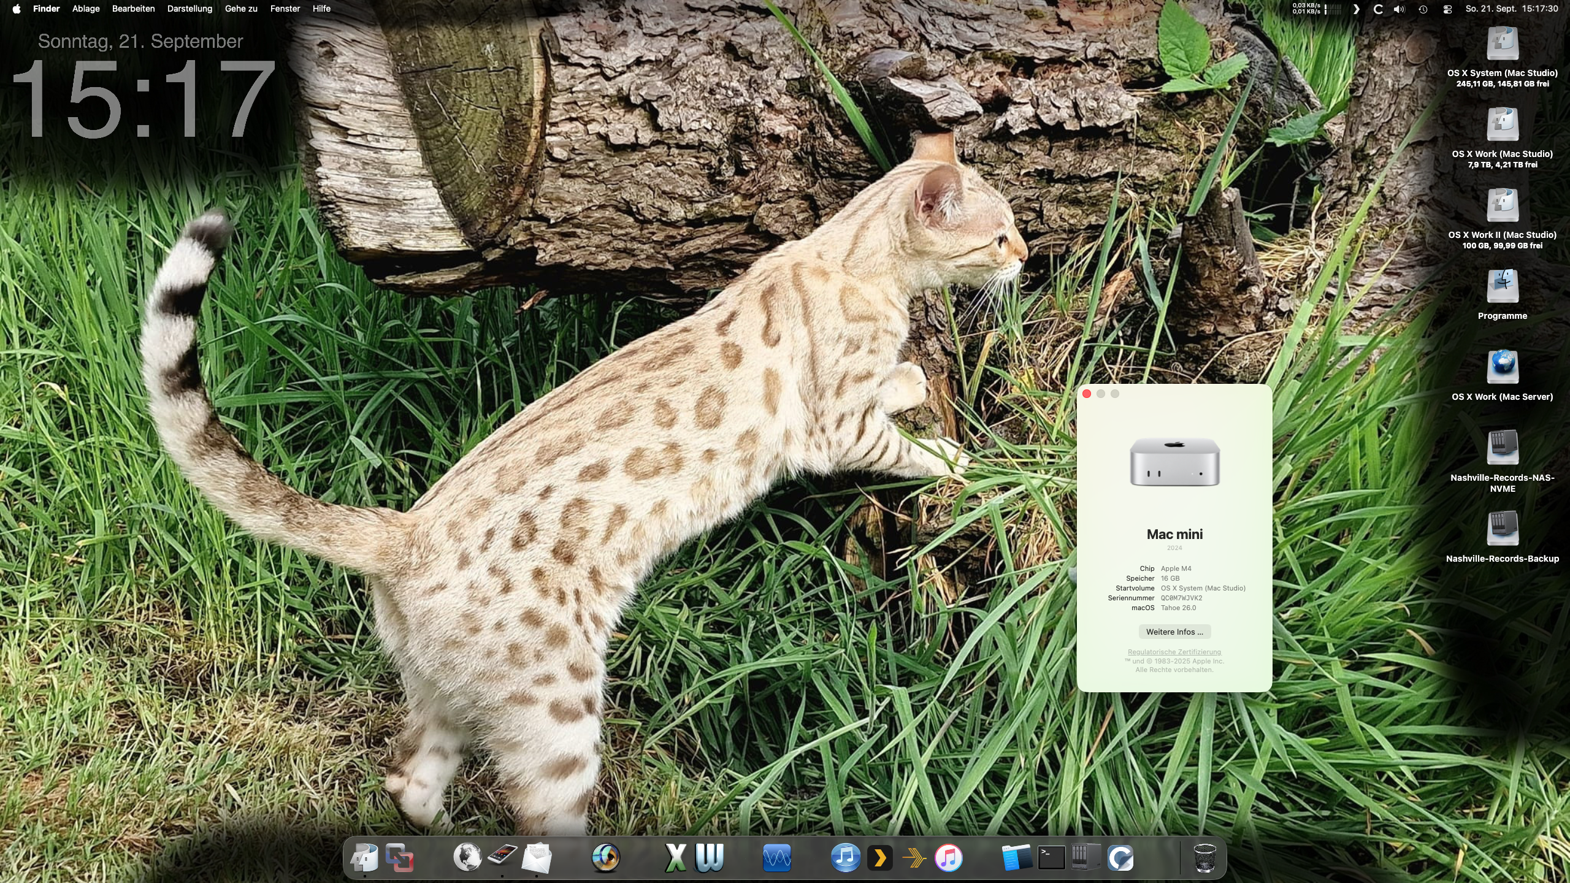Open the volume control in the menu bar
Viewport: 1570px width, 883px height.
point(1399,9)
